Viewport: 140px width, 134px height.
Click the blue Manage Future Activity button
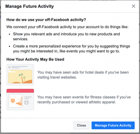pos(113,125)
